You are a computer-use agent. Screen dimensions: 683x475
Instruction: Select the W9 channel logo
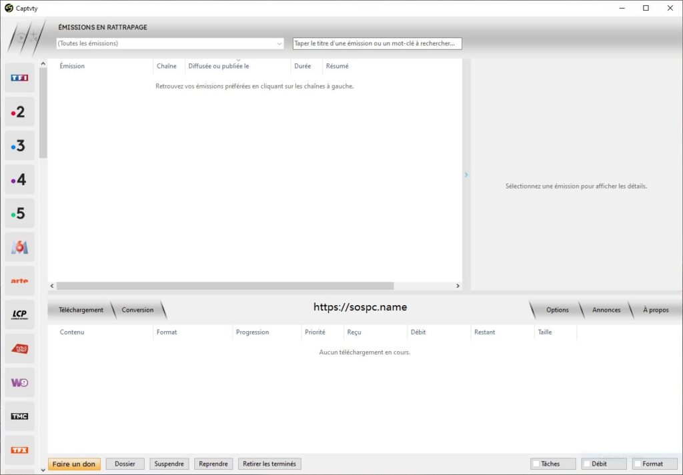(19, 383)
